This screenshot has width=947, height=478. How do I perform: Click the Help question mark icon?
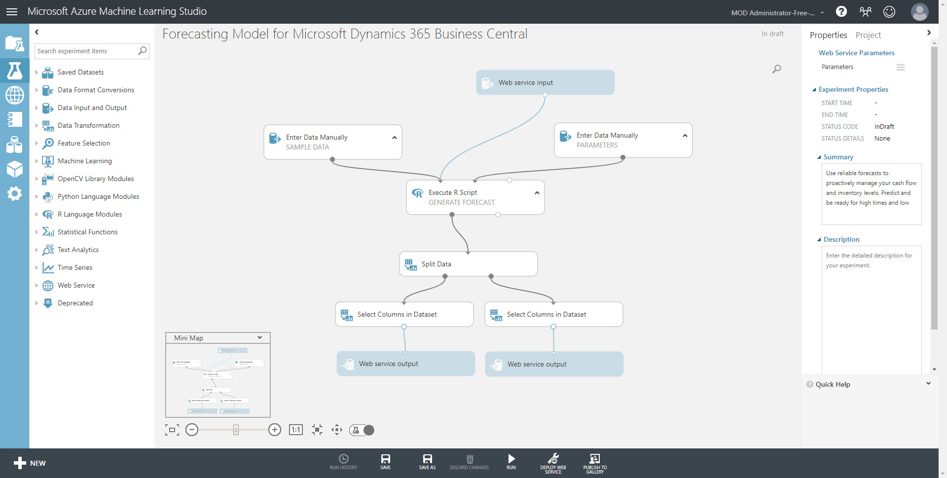841,11
